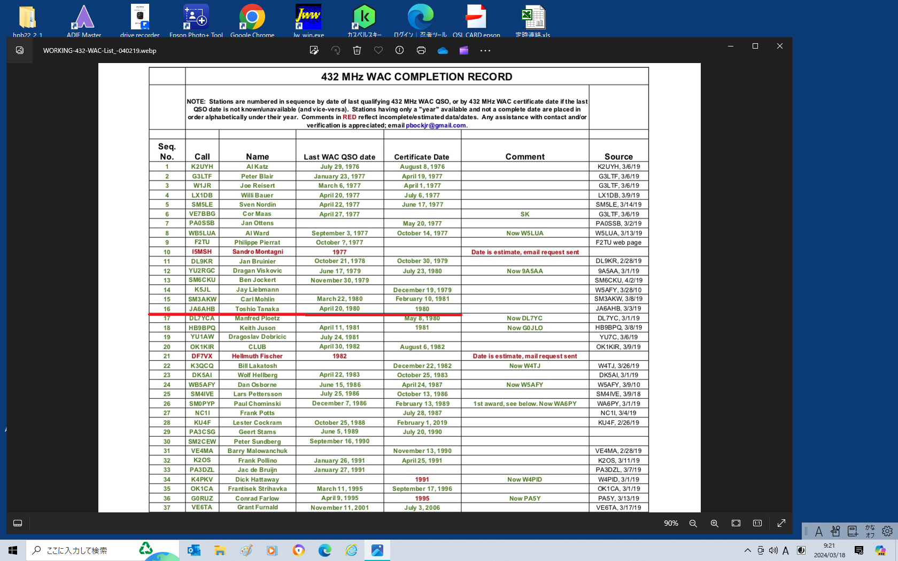Expand the See more three-dots menu
Screen dimensions: 898x561
tap(485, 51)
